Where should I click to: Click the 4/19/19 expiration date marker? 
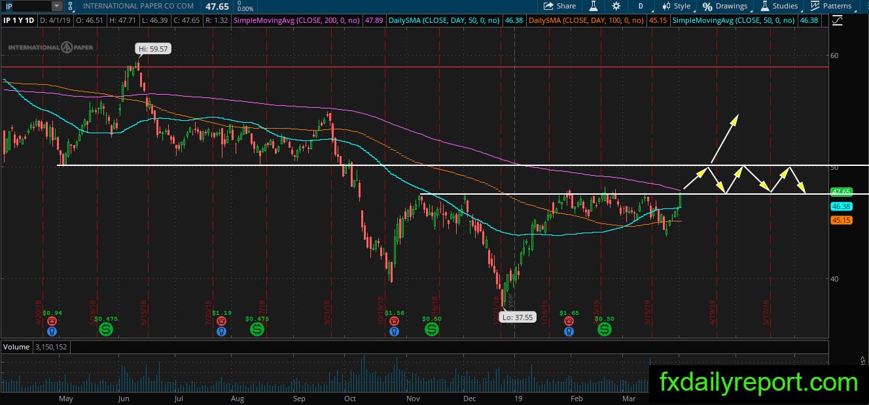click(x=713, y=313)
